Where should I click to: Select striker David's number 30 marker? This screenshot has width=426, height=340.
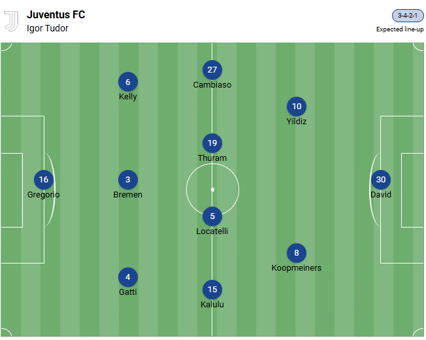pyautogui.click(x=381, y=180)
